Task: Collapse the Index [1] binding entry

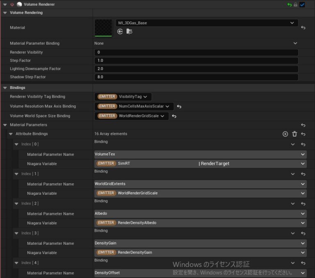Action: 16,174
